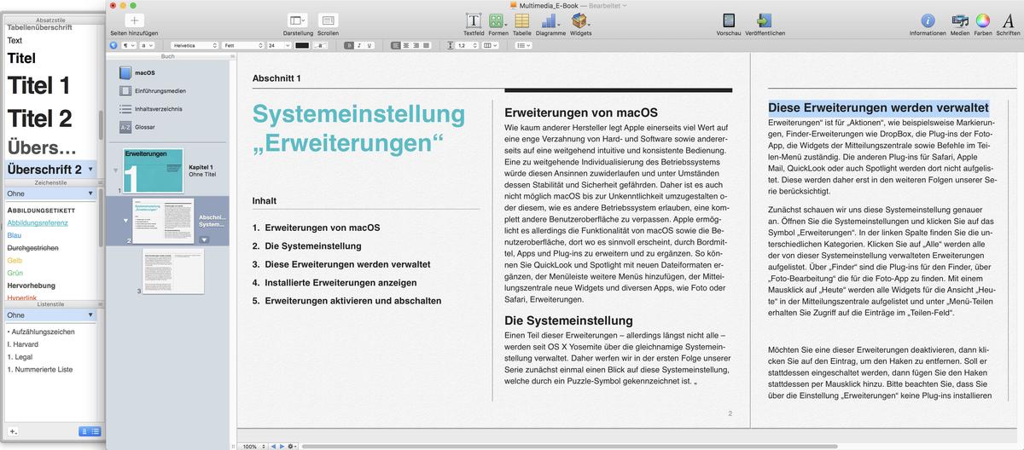Viewport: 1024px width, 450px height.
Task: Center align text
Action: click(405, 45)
